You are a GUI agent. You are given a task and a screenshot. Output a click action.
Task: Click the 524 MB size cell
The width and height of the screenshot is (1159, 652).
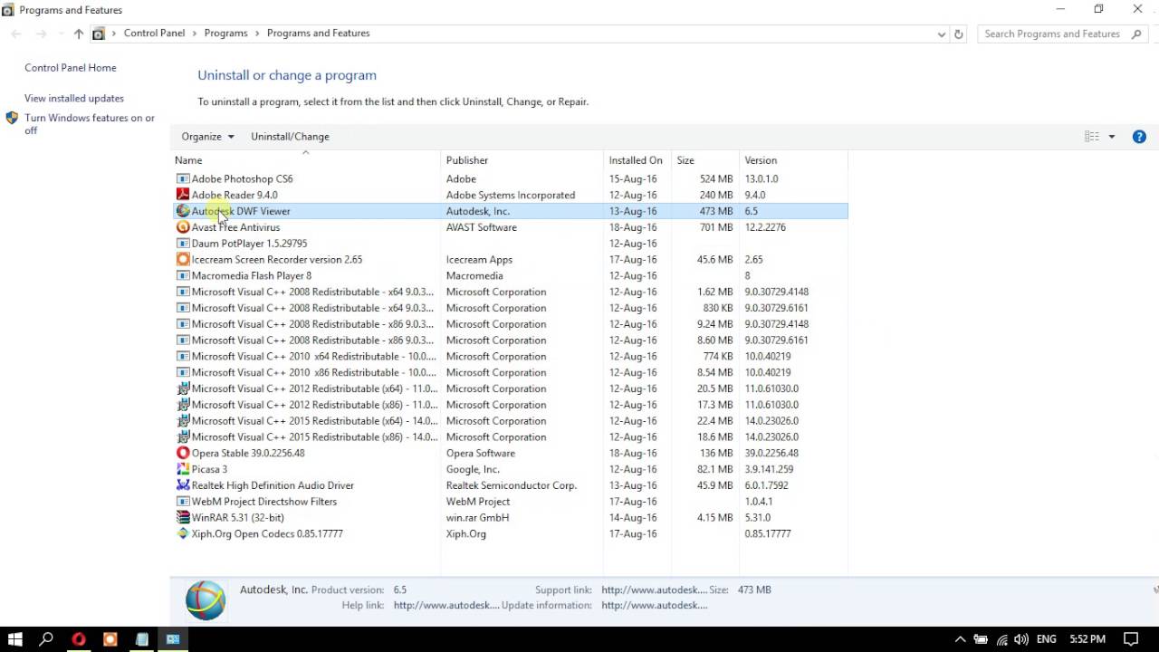tap(716, 179)
